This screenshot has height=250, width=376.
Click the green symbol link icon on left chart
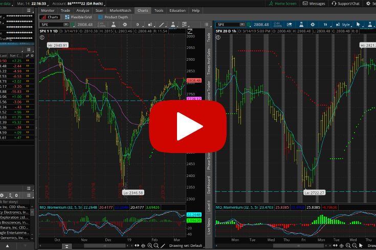(x=73, y=24)
